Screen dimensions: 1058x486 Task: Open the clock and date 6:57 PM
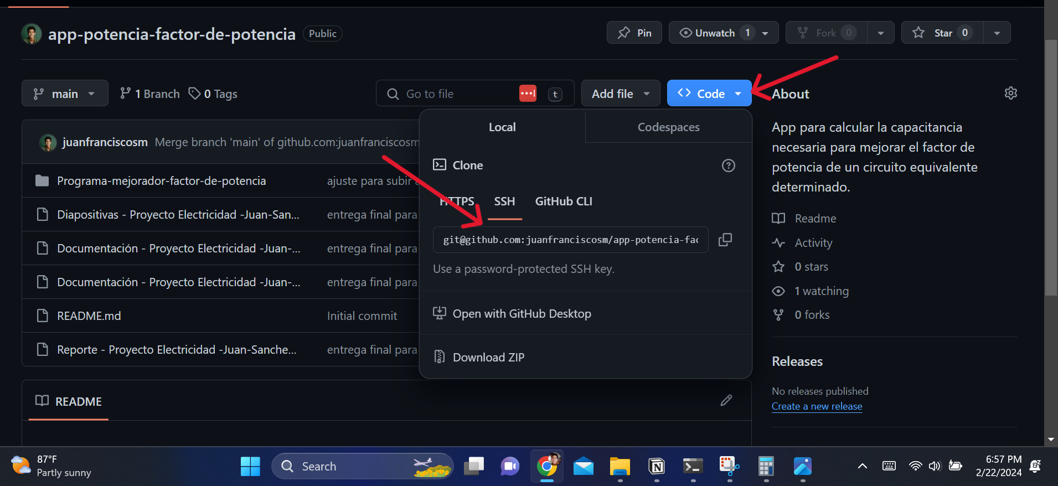pos(999,466)
